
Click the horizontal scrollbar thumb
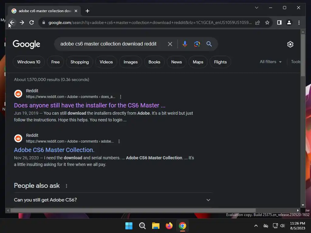(133, 211)
